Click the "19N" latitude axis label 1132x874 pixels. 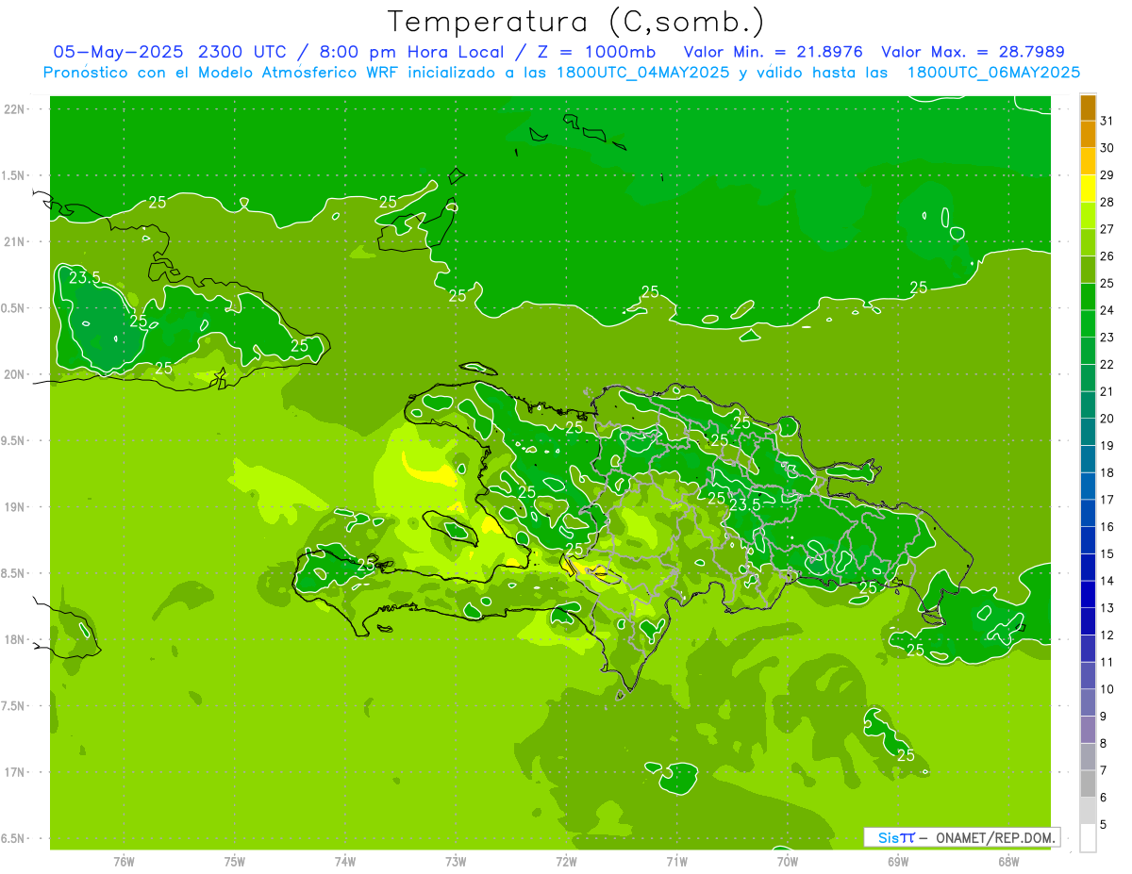pos(15,507)
